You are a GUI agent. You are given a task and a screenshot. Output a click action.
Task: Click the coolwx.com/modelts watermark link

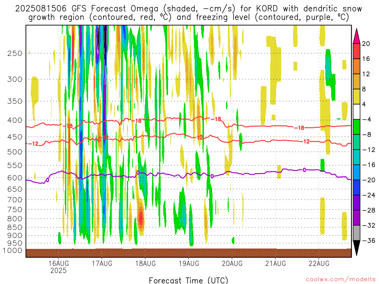341,280
